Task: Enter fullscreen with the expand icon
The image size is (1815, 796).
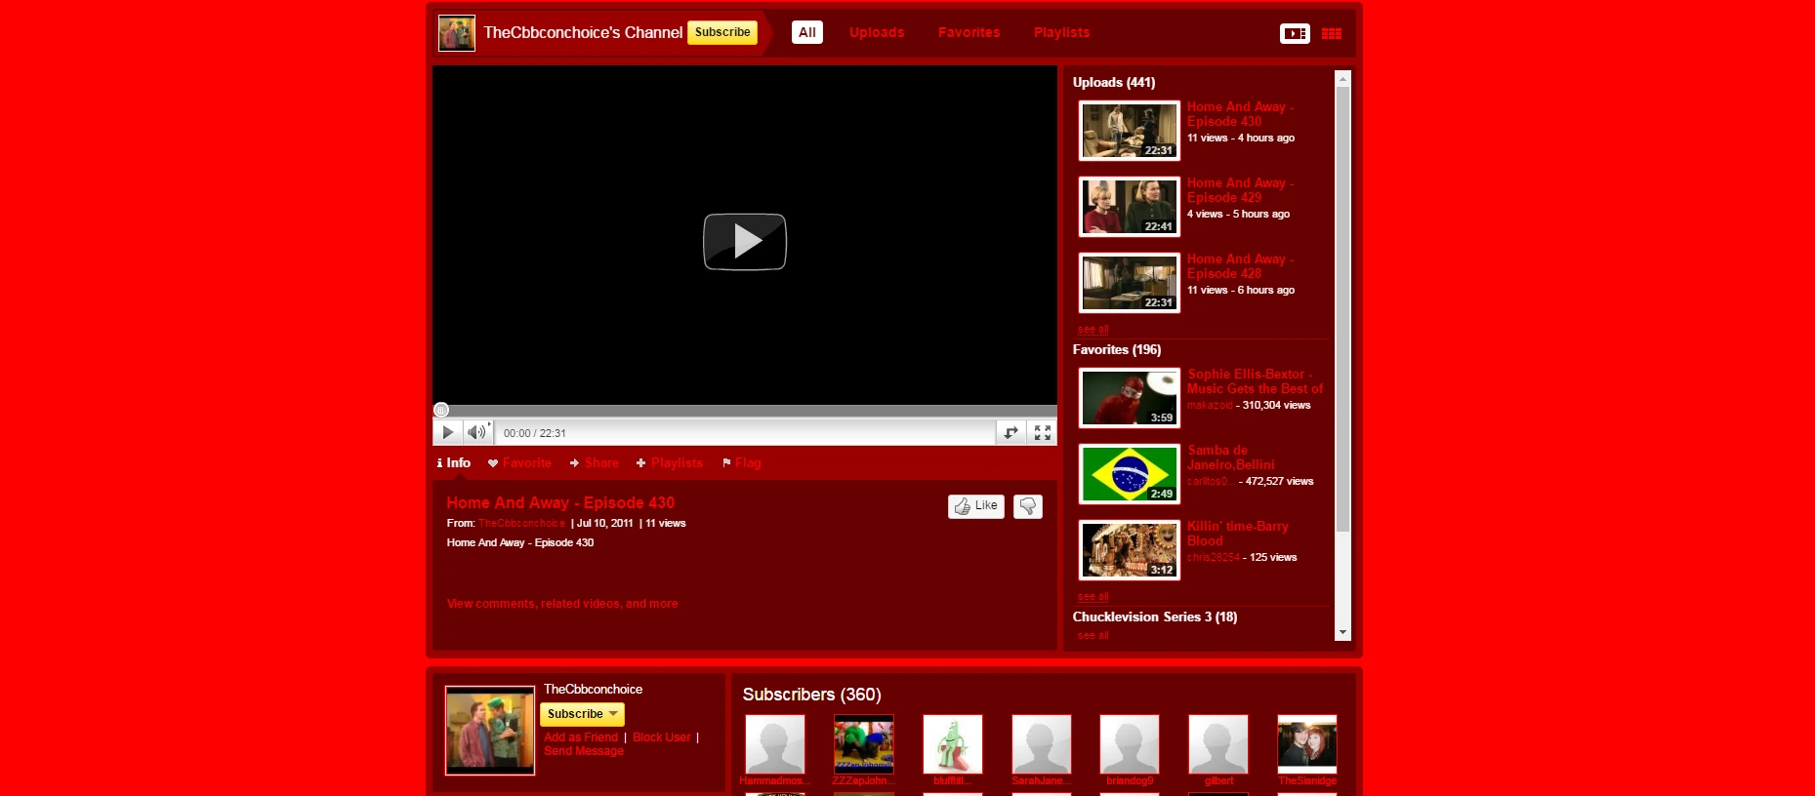Action: (1042, 432)
